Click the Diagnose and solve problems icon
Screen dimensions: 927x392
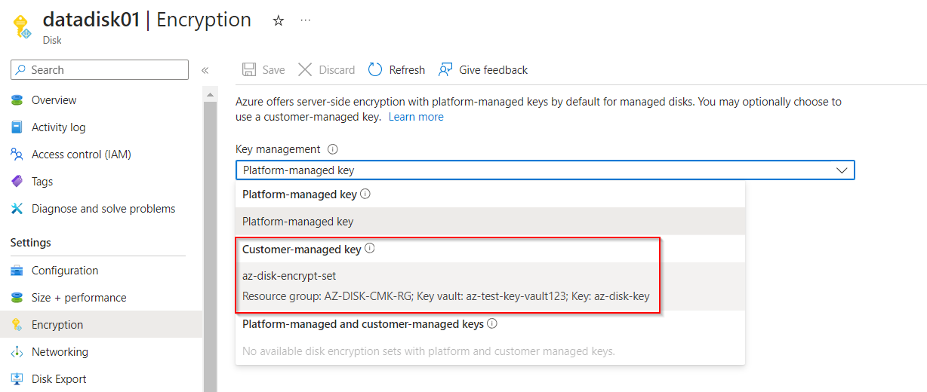click(17, 209)
